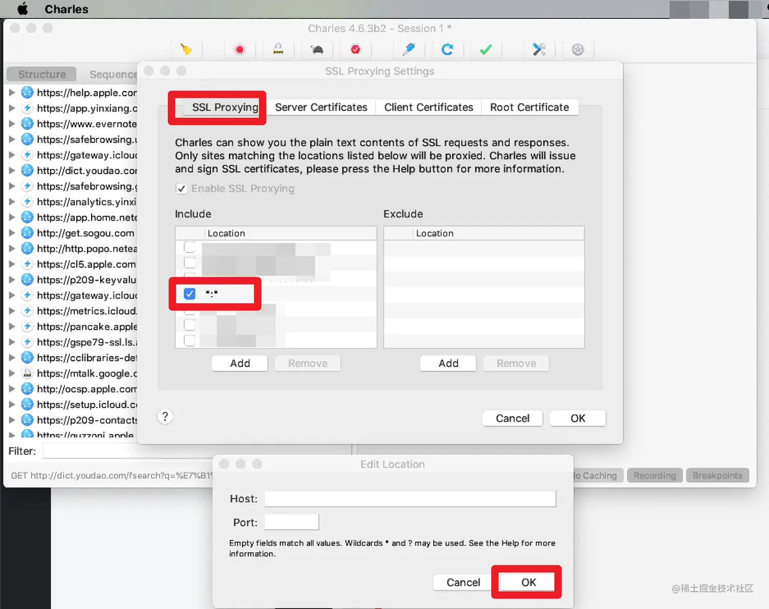The height and width of the screenshot is (609, 769).
Task: Click globe icon beside www.evernote
Action: [27, 124]
